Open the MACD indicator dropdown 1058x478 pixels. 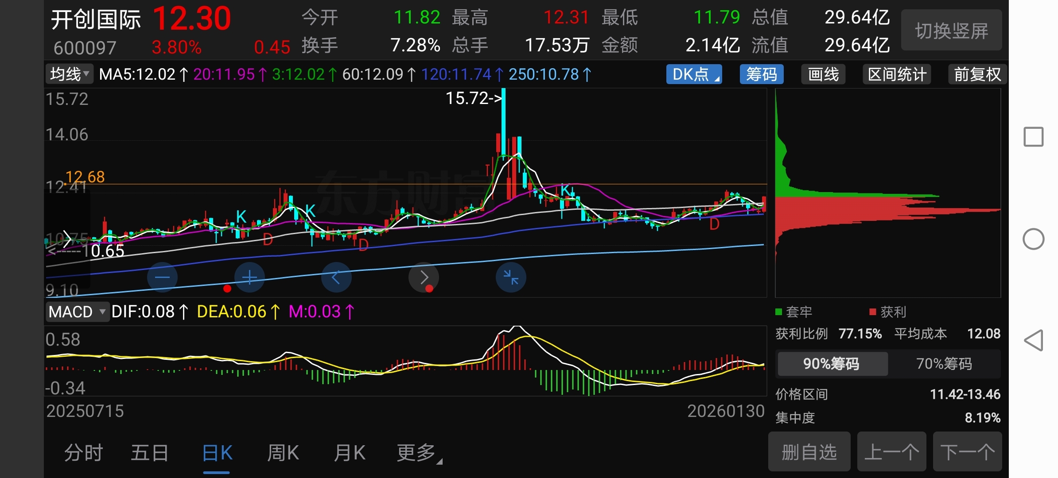[x=77, y=312]
